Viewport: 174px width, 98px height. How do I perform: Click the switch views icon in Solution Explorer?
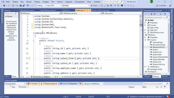(x=155, y=14)
